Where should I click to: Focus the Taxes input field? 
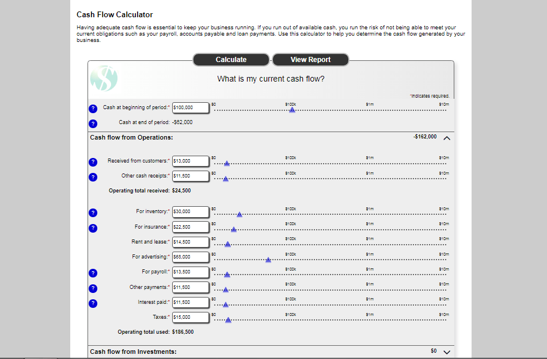coord(191,317)
